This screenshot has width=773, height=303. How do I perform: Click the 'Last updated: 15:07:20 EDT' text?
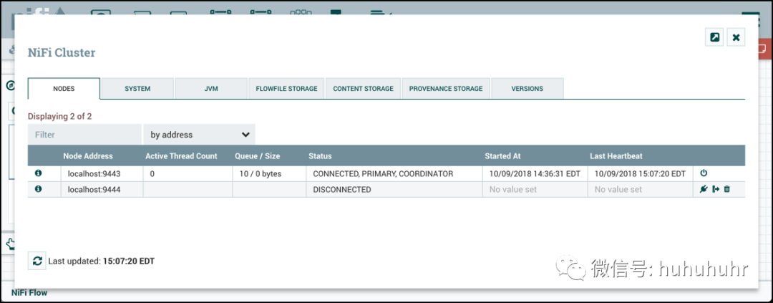coord(101,261)
